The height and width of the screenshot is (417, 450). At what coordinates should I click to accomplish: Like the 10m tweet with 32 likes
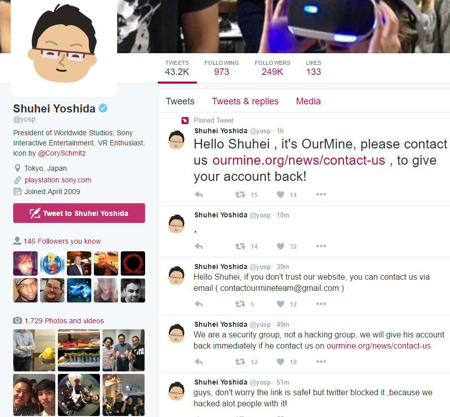click(281, 246)
